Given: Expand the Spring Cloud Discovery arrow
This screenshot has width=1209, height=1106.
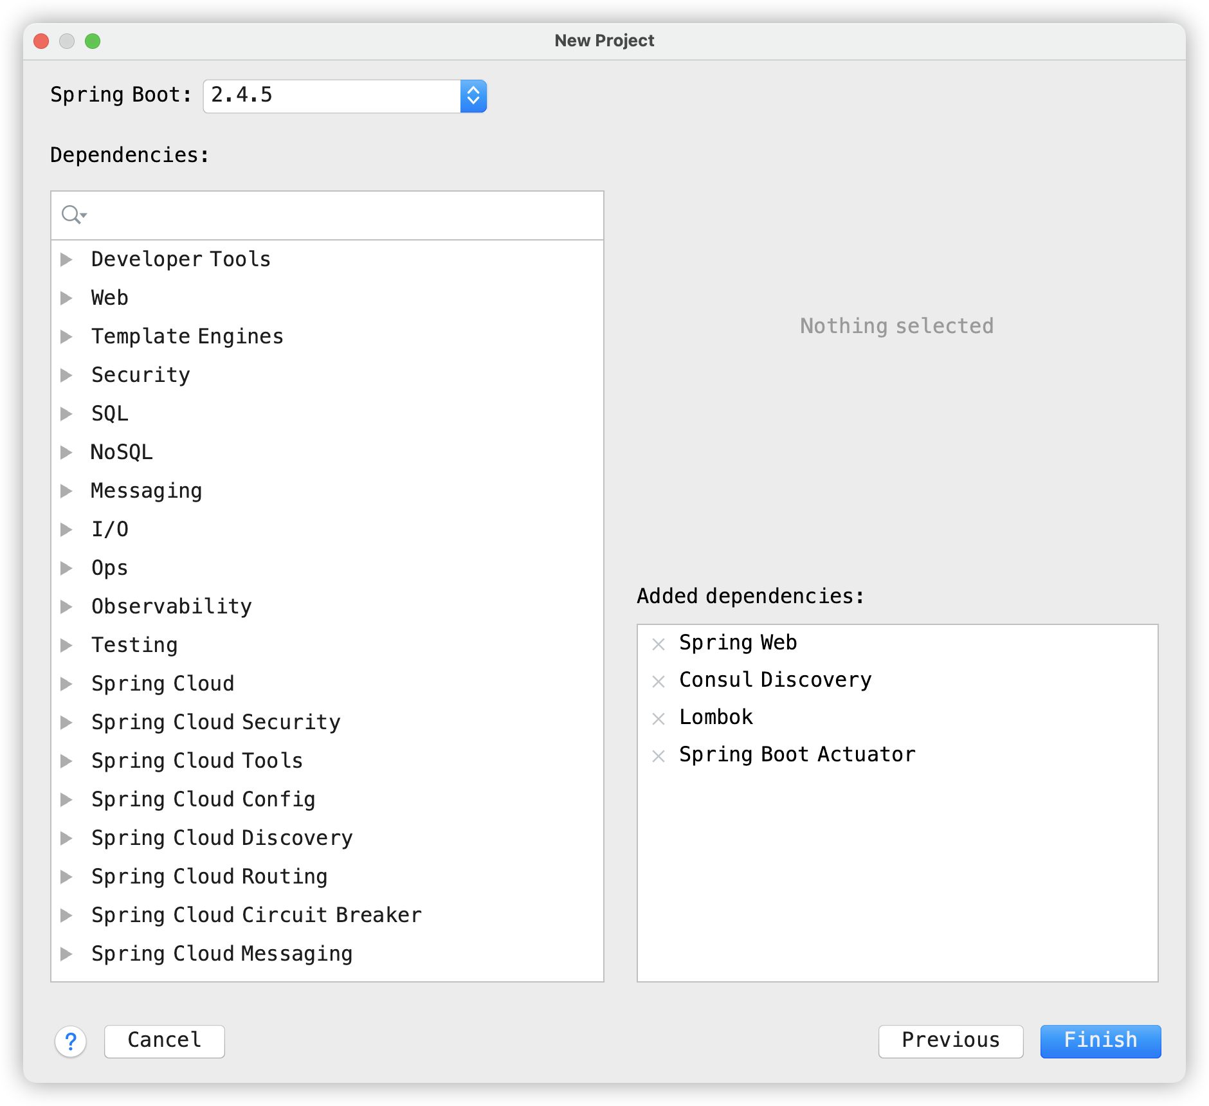Looking at the screenshot, I should point(66,838).
